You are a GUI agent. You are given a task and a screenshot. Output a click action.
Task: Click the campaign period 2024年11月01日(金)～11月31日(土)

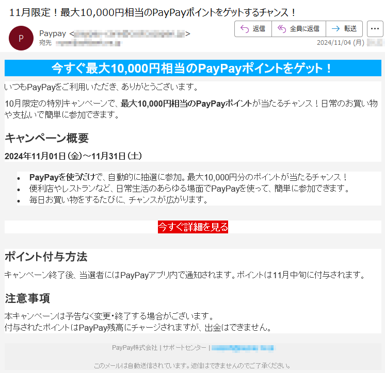coord(73,156)
